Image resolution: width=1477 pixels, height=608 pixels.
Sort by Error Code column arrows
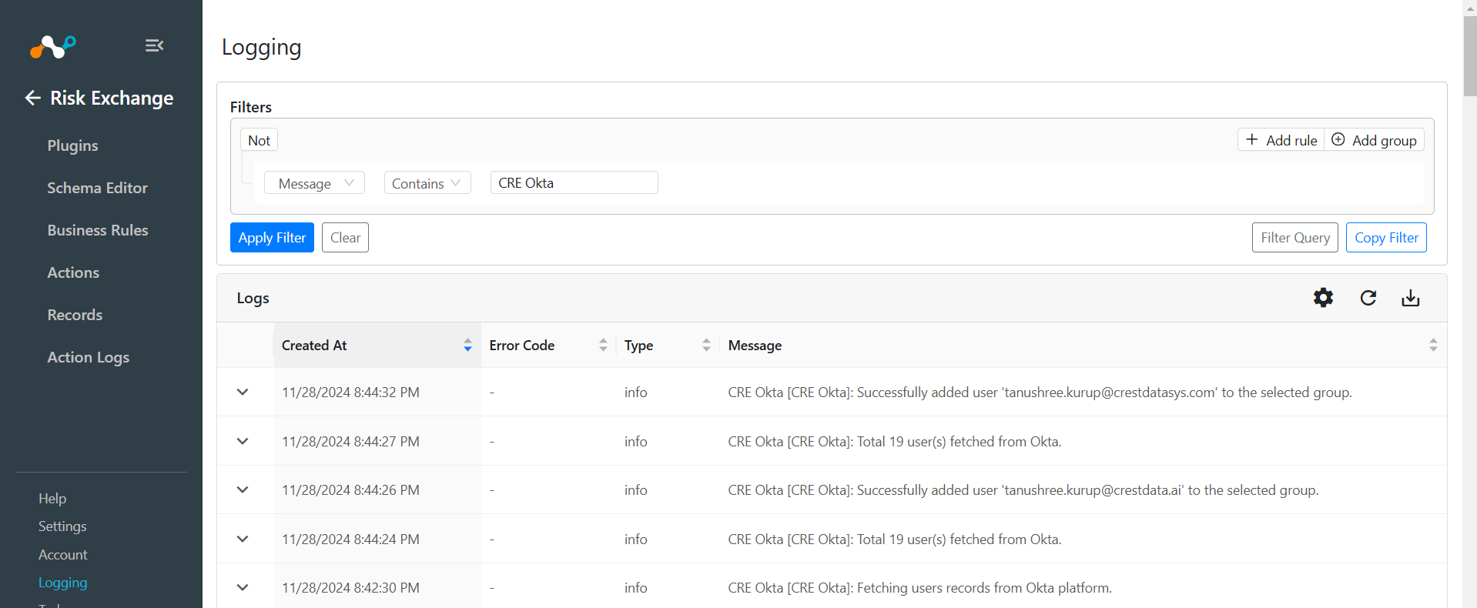tap(603, 345)
